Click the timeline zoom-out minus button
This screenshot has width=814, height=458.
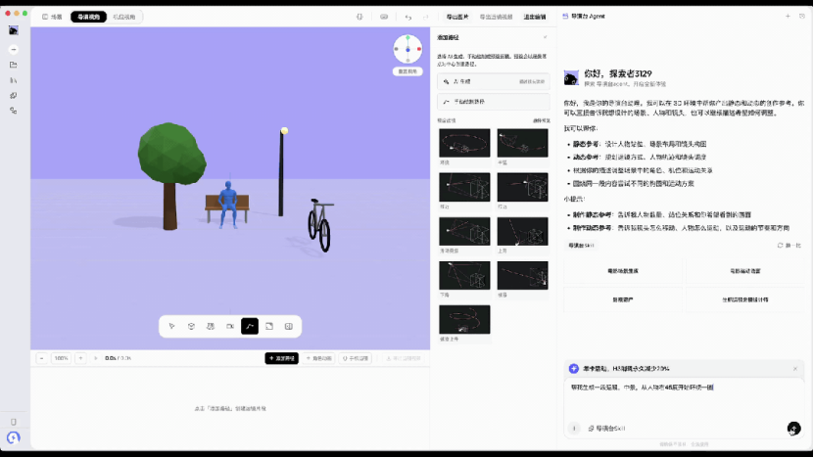click(x=41, y=358)
